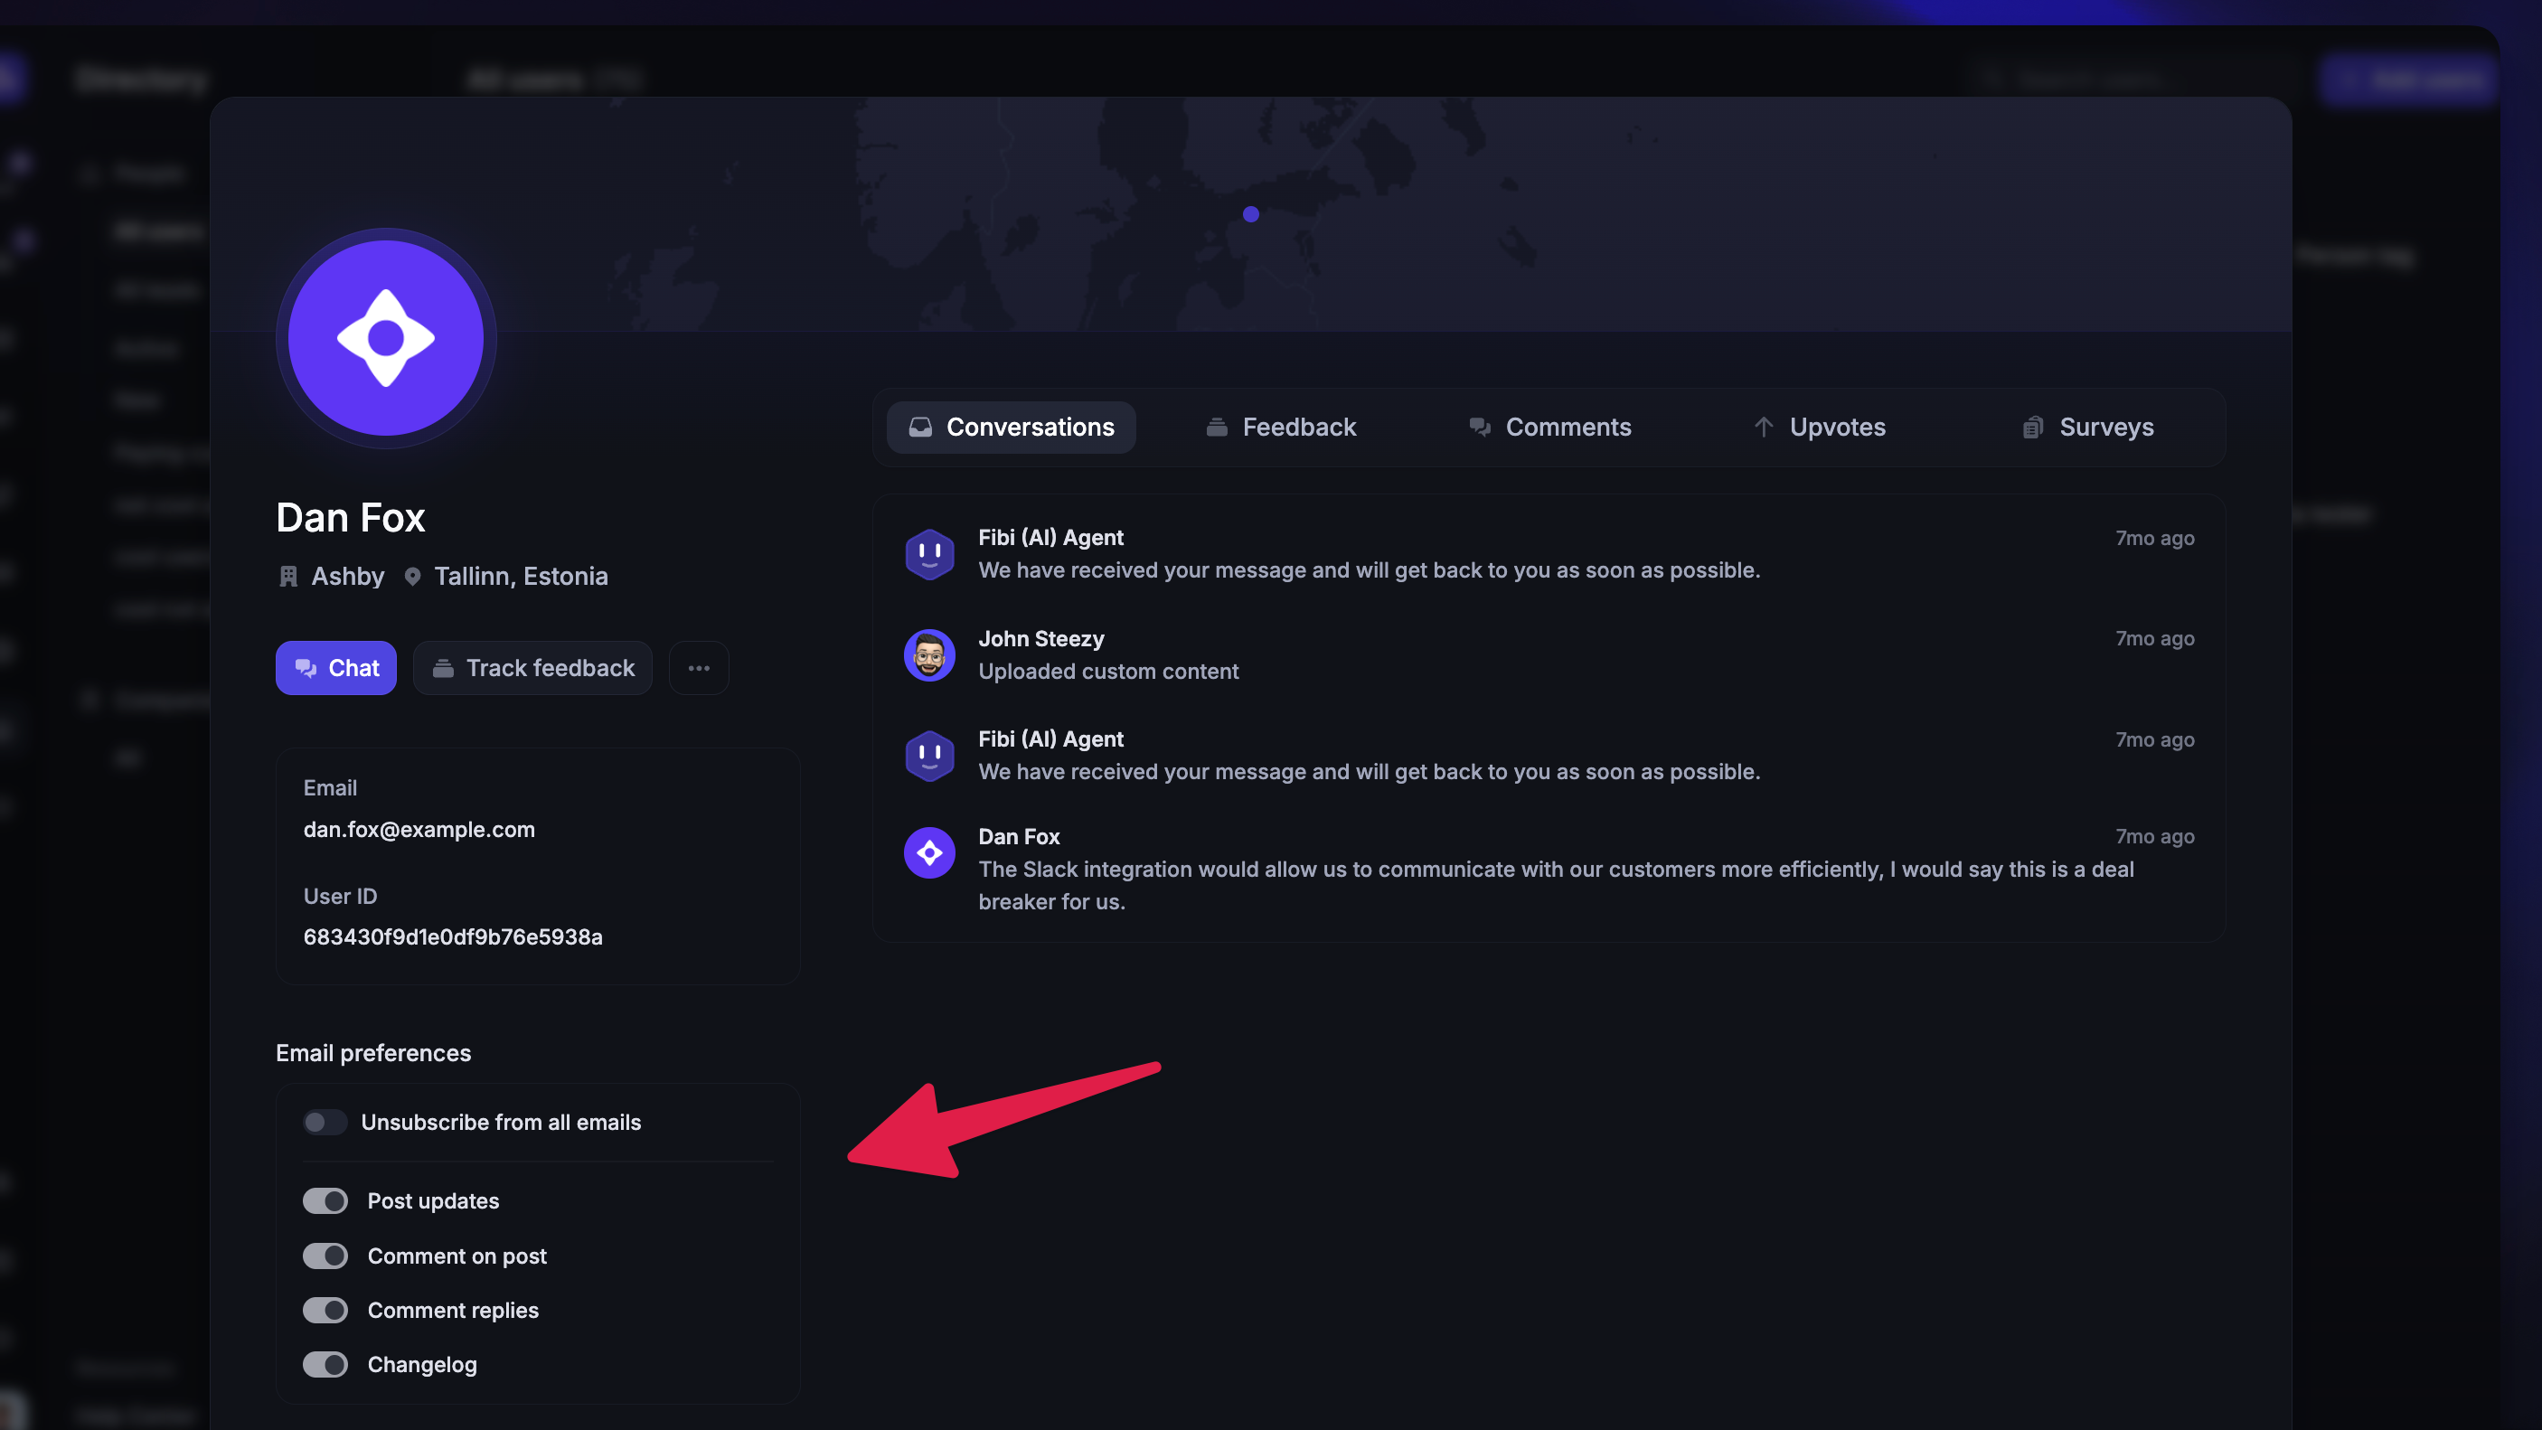Turn off the Changelog toggle

325,1364
